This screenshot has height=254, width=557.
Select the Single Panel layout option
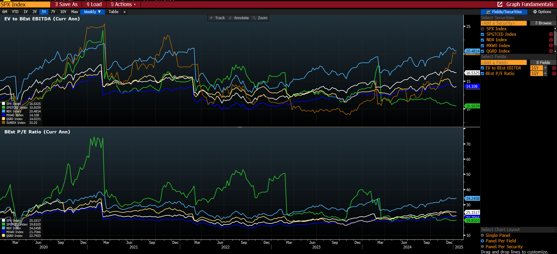pos(483,235)
